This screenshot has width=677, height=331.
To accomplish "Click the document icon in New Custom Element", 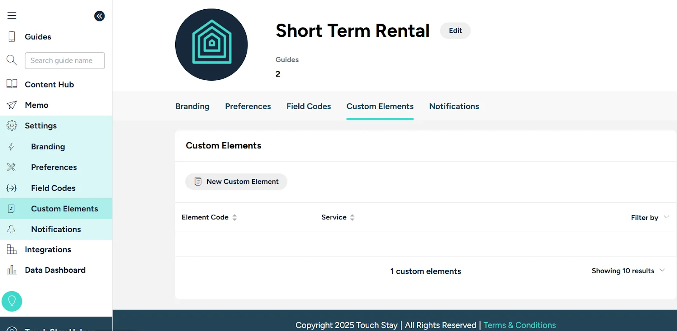I will (x=198, y=181).
